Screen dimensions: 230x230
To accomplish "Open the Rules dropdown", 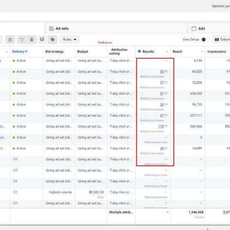I will point(69,40).
